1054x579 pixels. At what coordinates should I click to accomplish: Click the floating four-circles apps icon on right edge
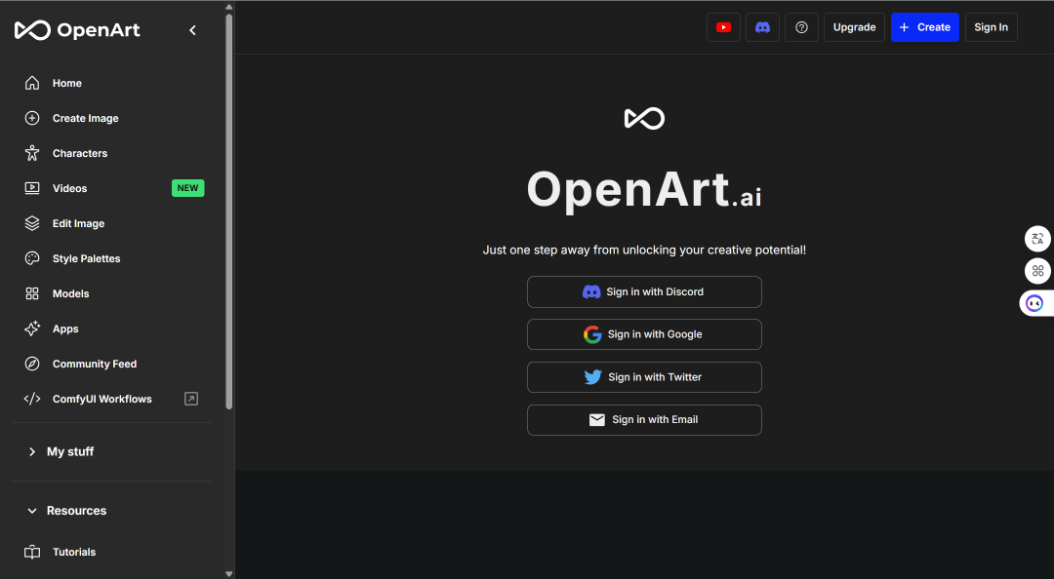tap(1037, 271)
